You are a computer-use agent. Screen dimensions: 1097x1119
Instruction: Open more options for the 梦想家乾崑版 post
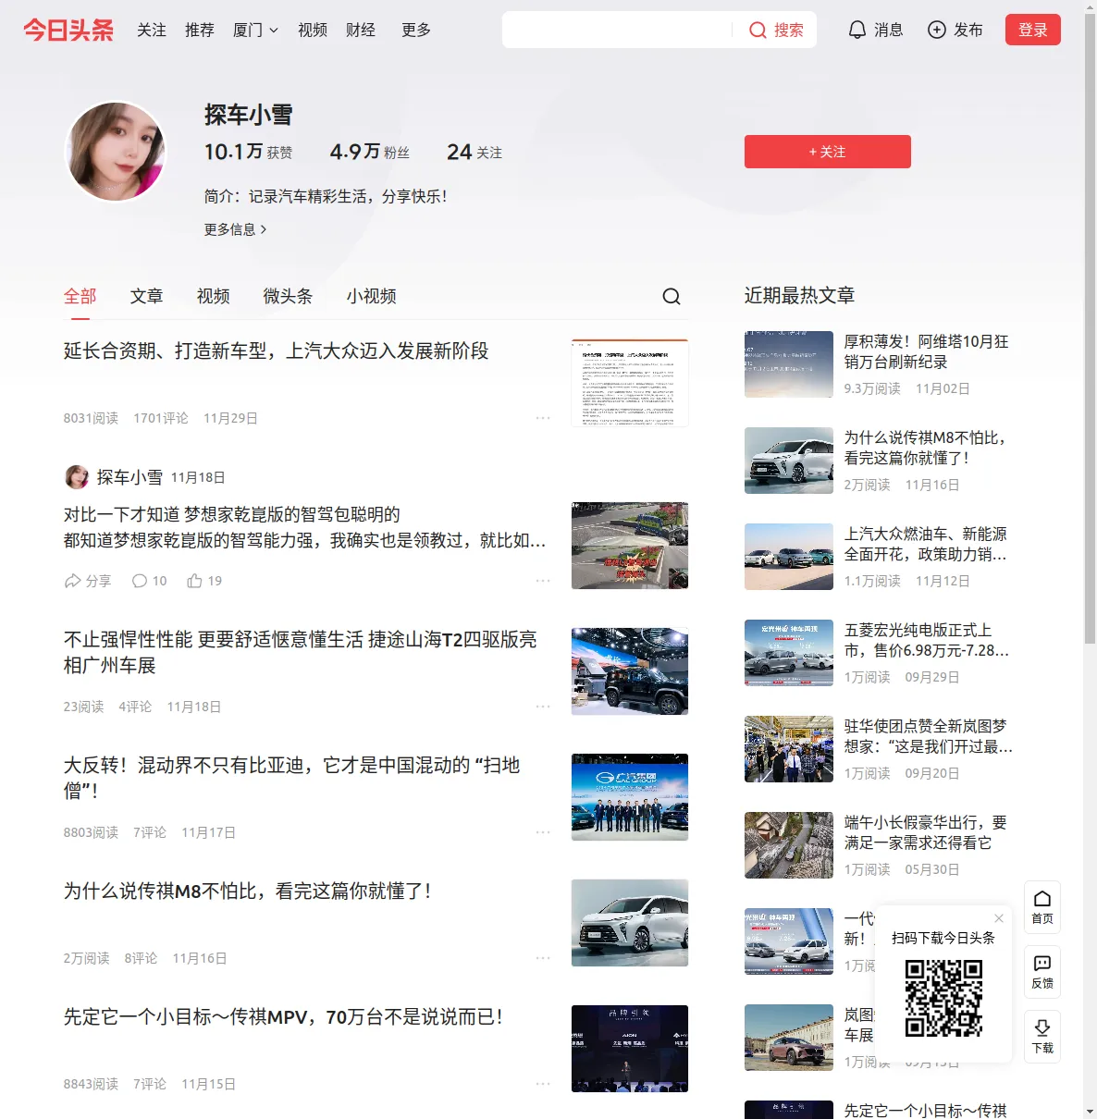543,581
